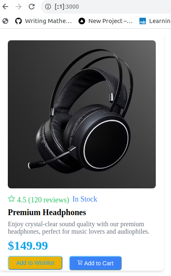Click the address bar URL text
This screenshot has height=276, width=171.
(x=67, y=7)
